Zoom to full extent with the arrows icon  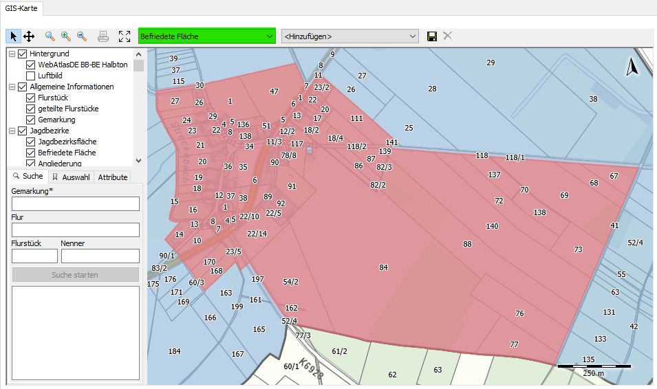125,36
